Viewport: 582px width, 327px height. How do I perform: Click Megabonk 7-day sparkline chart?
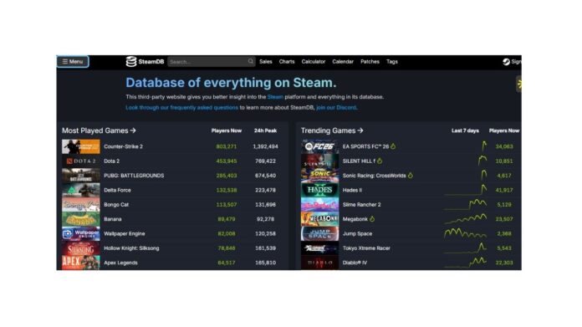coord(466,219)
